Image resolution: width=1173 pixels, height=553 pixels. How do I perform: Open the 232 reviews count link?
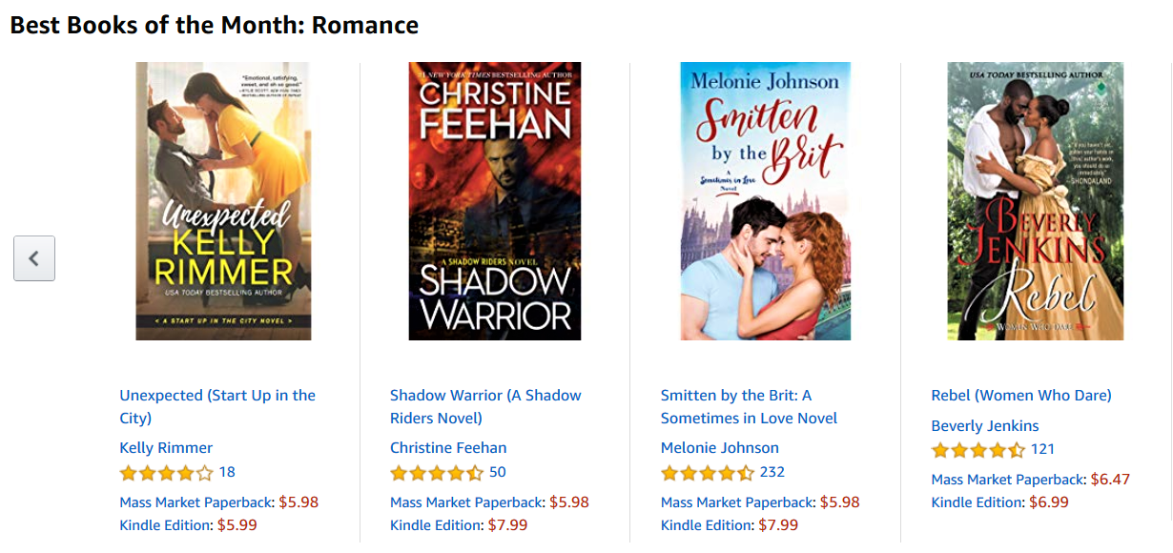pos(772,472)
